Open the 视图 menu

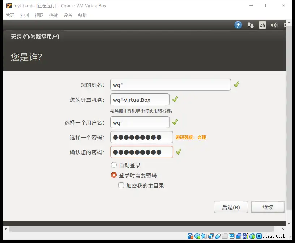click(x=39, y=15)
